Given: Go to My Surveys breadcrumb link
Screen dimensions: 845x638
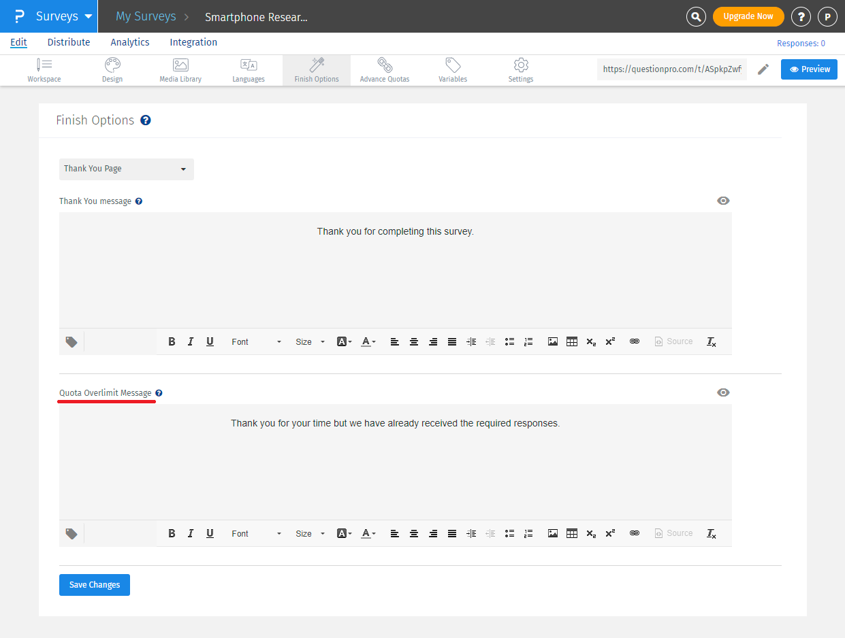Looking at the screenshot, I should tap(146, 16).
